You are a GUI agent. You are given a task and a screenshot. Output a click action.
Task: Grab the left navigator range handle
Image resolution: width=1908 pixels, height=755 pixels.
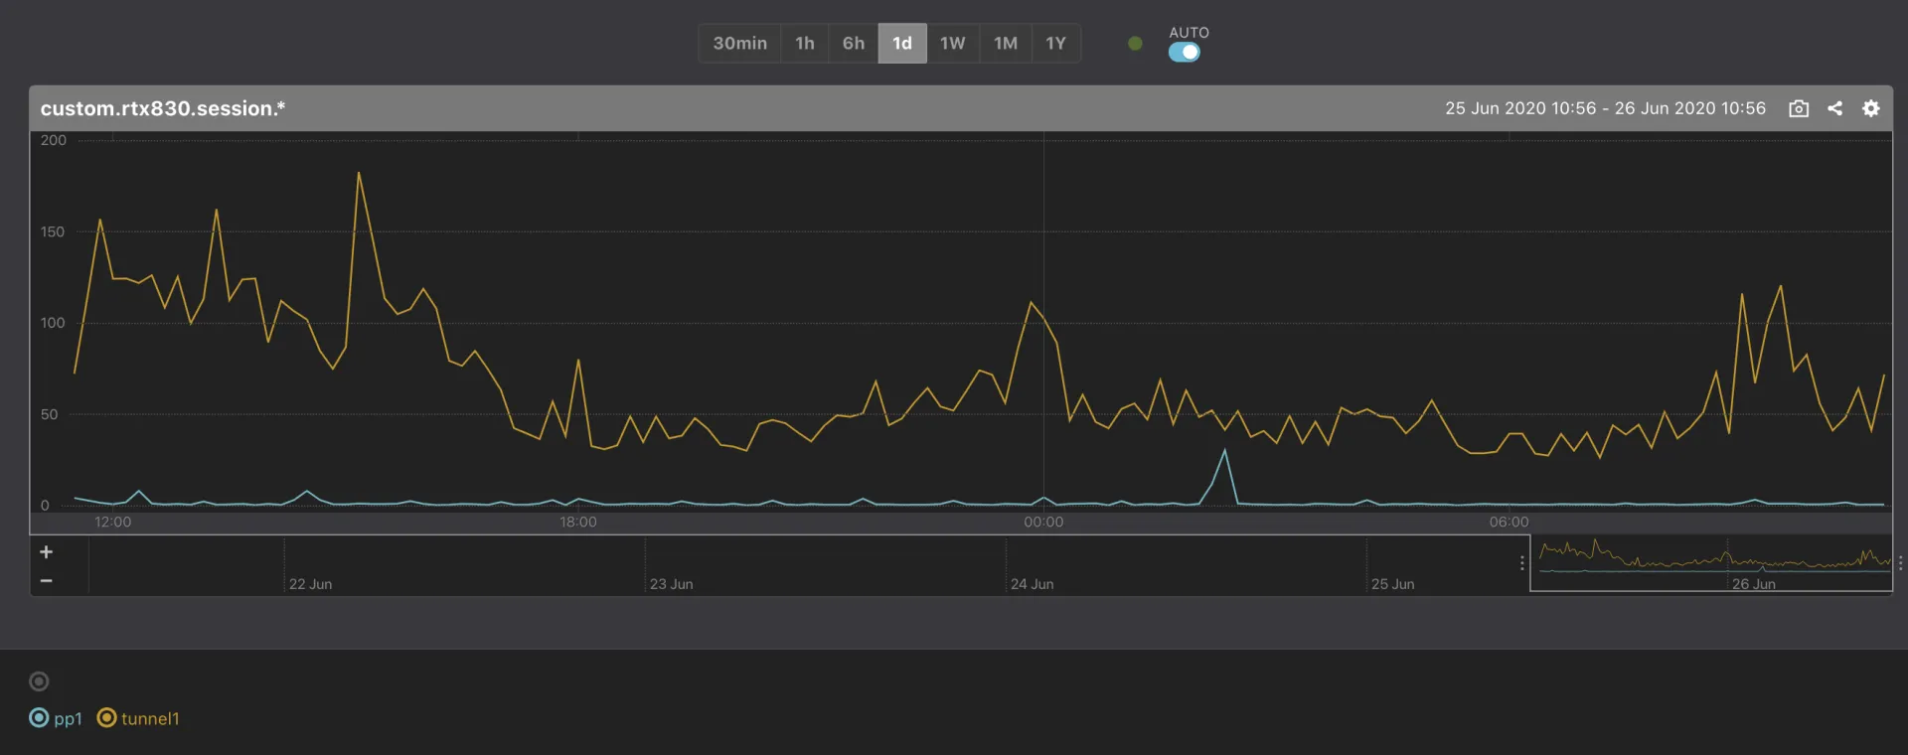click(x=1522, y=563)
